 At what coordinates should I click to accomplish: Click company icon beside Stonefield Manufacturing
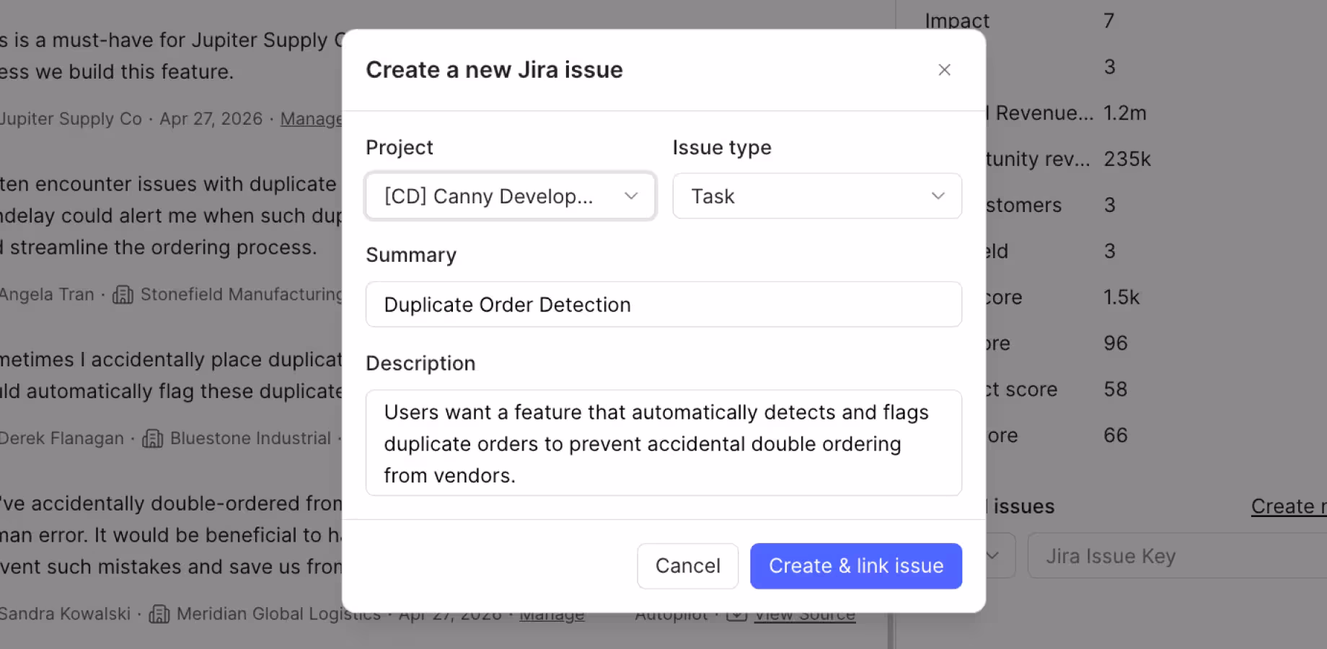[123, 294]
